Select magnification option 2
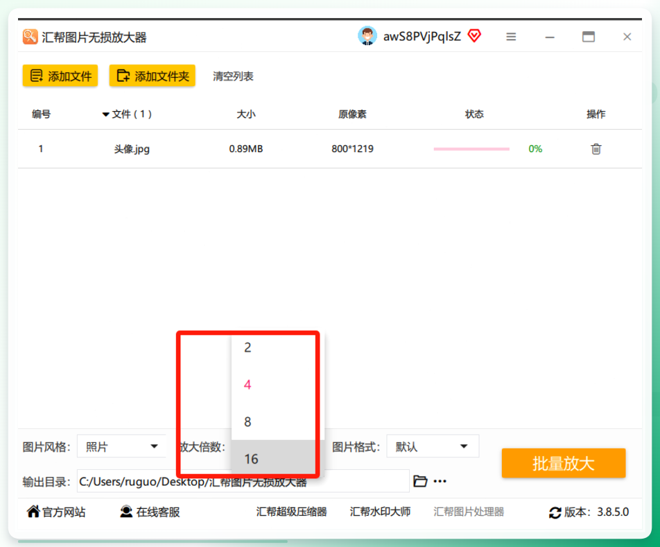Viewport: 660px width, 547px height. tap(273, 348)
